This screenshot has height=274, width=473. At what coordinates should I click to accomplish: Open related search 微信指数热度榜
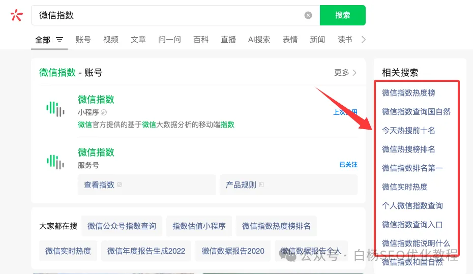[408, 93]
